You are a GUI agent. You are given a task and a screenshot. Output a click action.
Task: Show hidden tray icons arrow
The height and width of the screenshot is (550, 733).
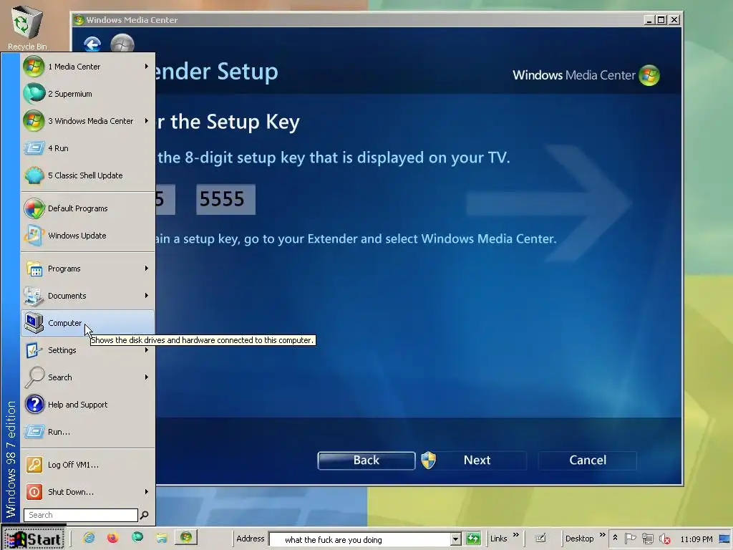[x=615, y=538]
